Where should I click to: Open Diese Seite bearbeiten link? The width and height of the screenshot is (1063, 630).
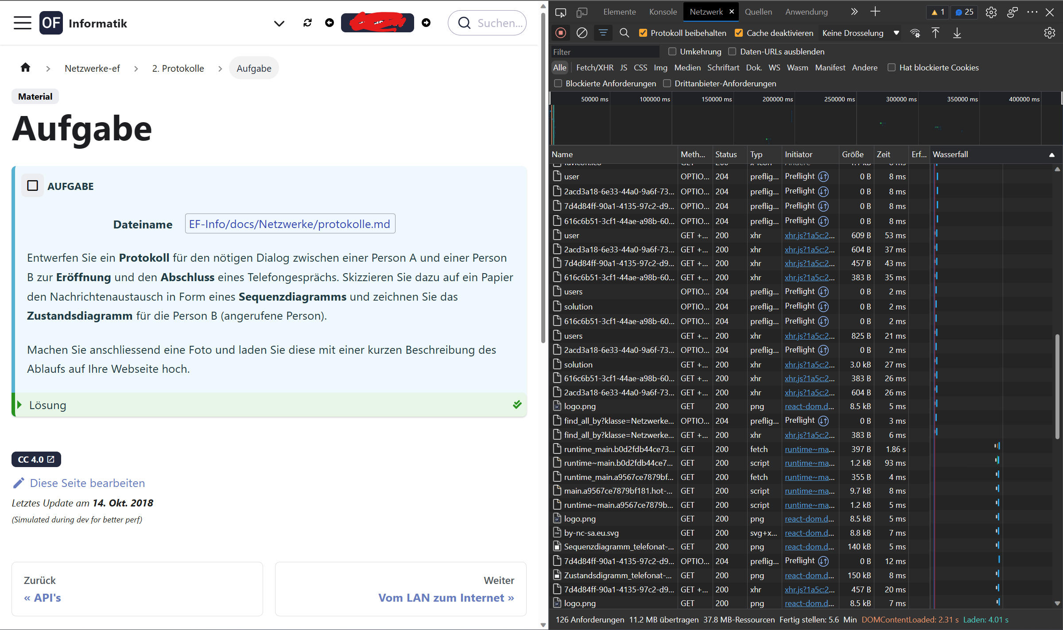click(87, 483)
